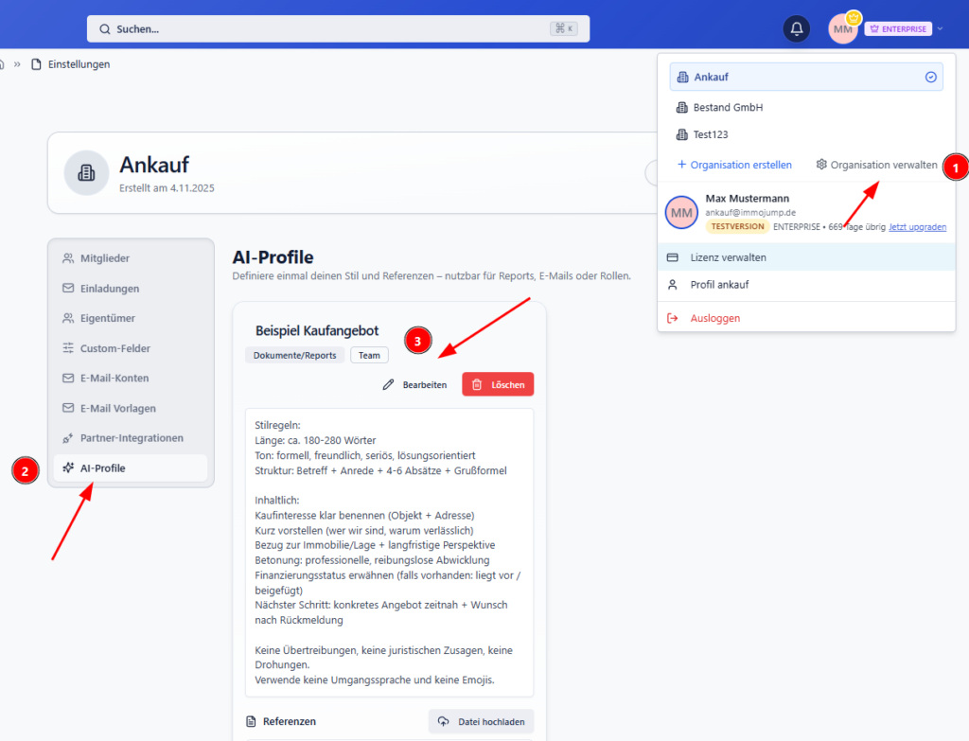969x741 pixels.
Task: Click the Mitglieder members icon
Action: pos(68,257)
